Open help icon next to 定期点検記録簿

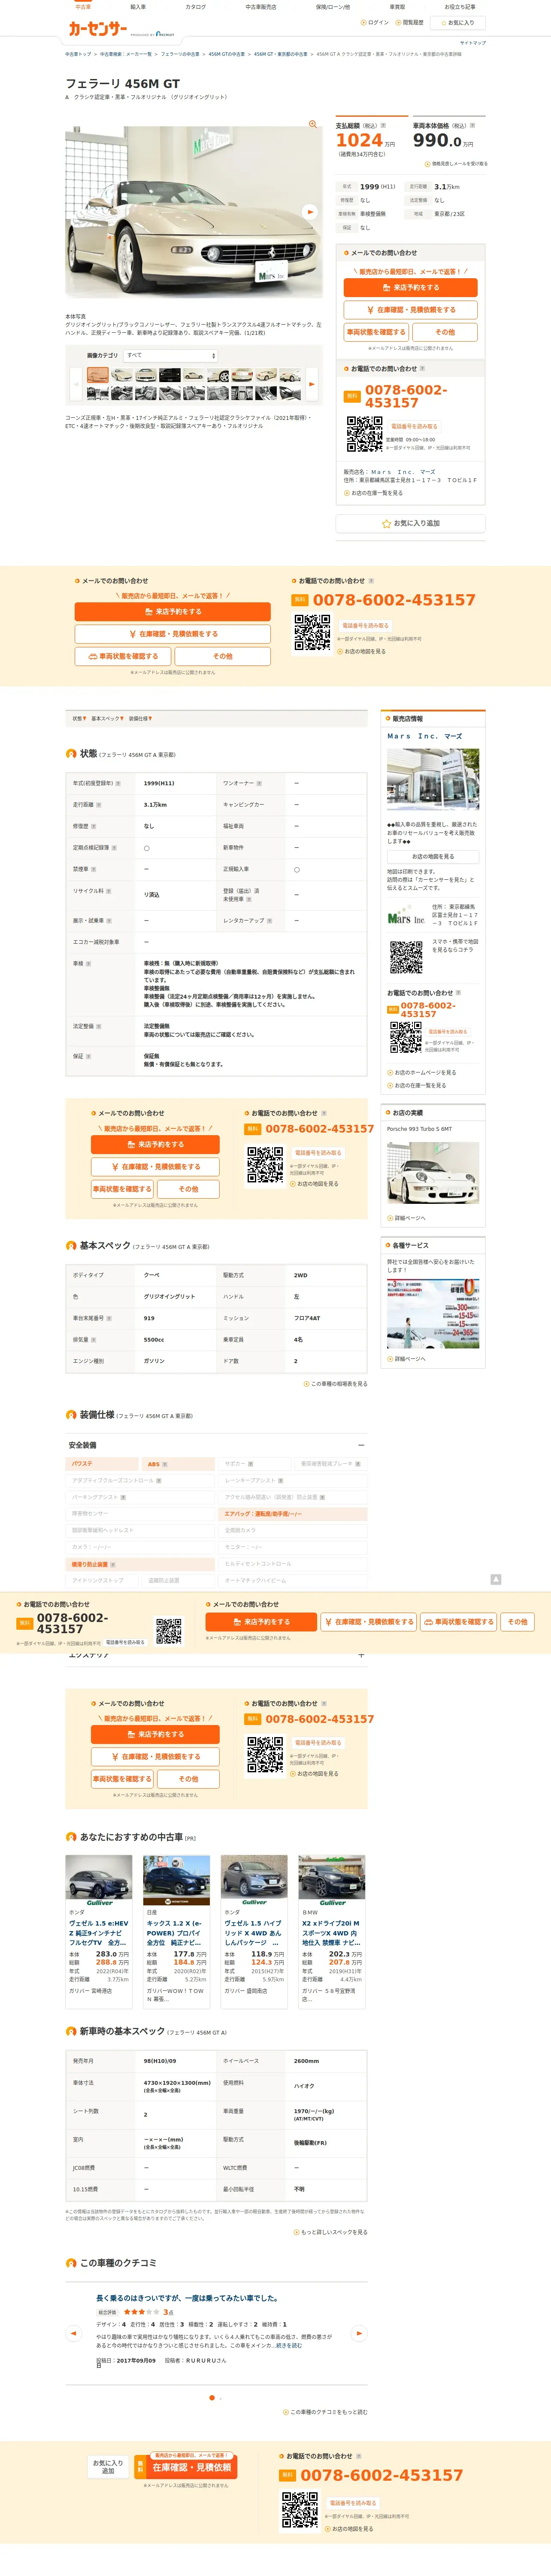[114, 848]
